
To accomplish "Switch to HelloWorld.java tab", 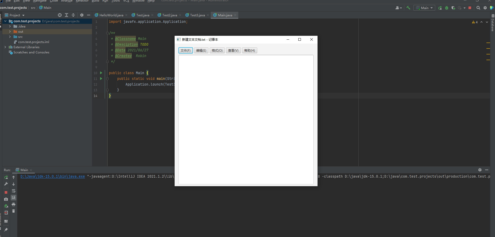I will (111, 15).
